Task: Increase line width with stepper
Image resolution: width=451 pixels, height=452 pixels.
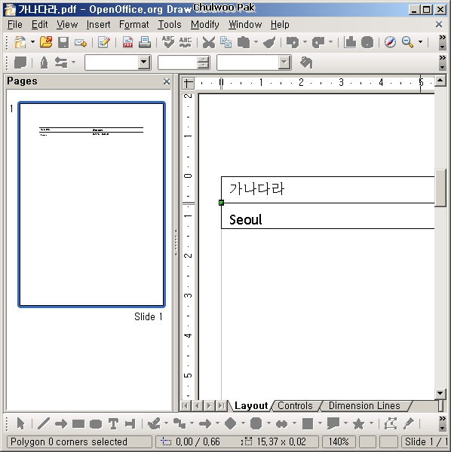Action: pyautogui.click(x=203, y=59)
